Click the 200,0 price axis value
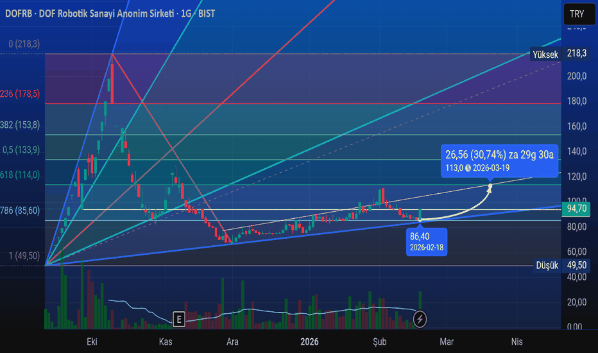This screenshot has width=598, height=353. pyautogui.click(x=577, y=76)
